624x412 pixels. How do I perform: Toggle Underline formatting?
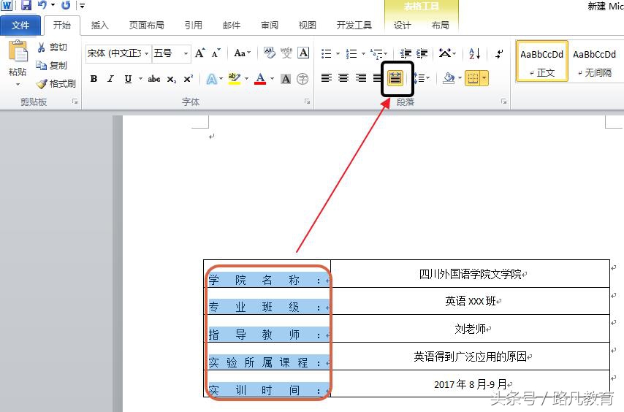128,79
